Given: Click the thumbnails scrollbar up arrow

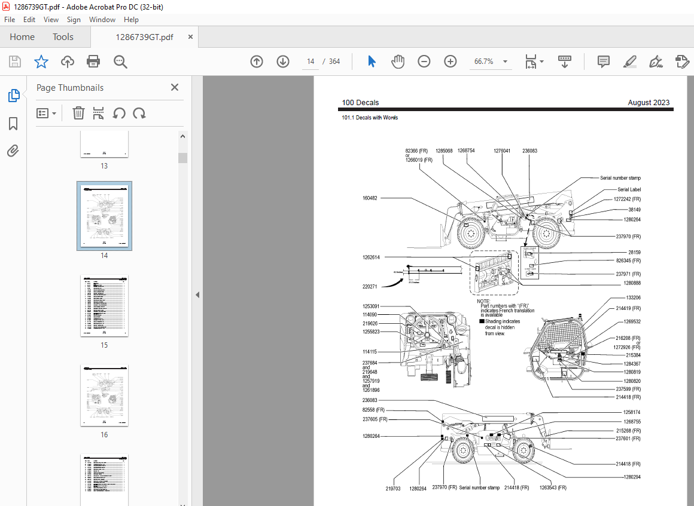Looking at the screenshot, I should coord(183,136).
